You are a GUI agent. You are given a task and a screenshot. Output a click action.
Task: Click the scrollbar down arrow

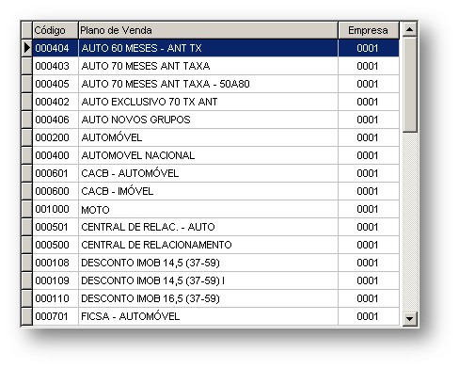409,318
